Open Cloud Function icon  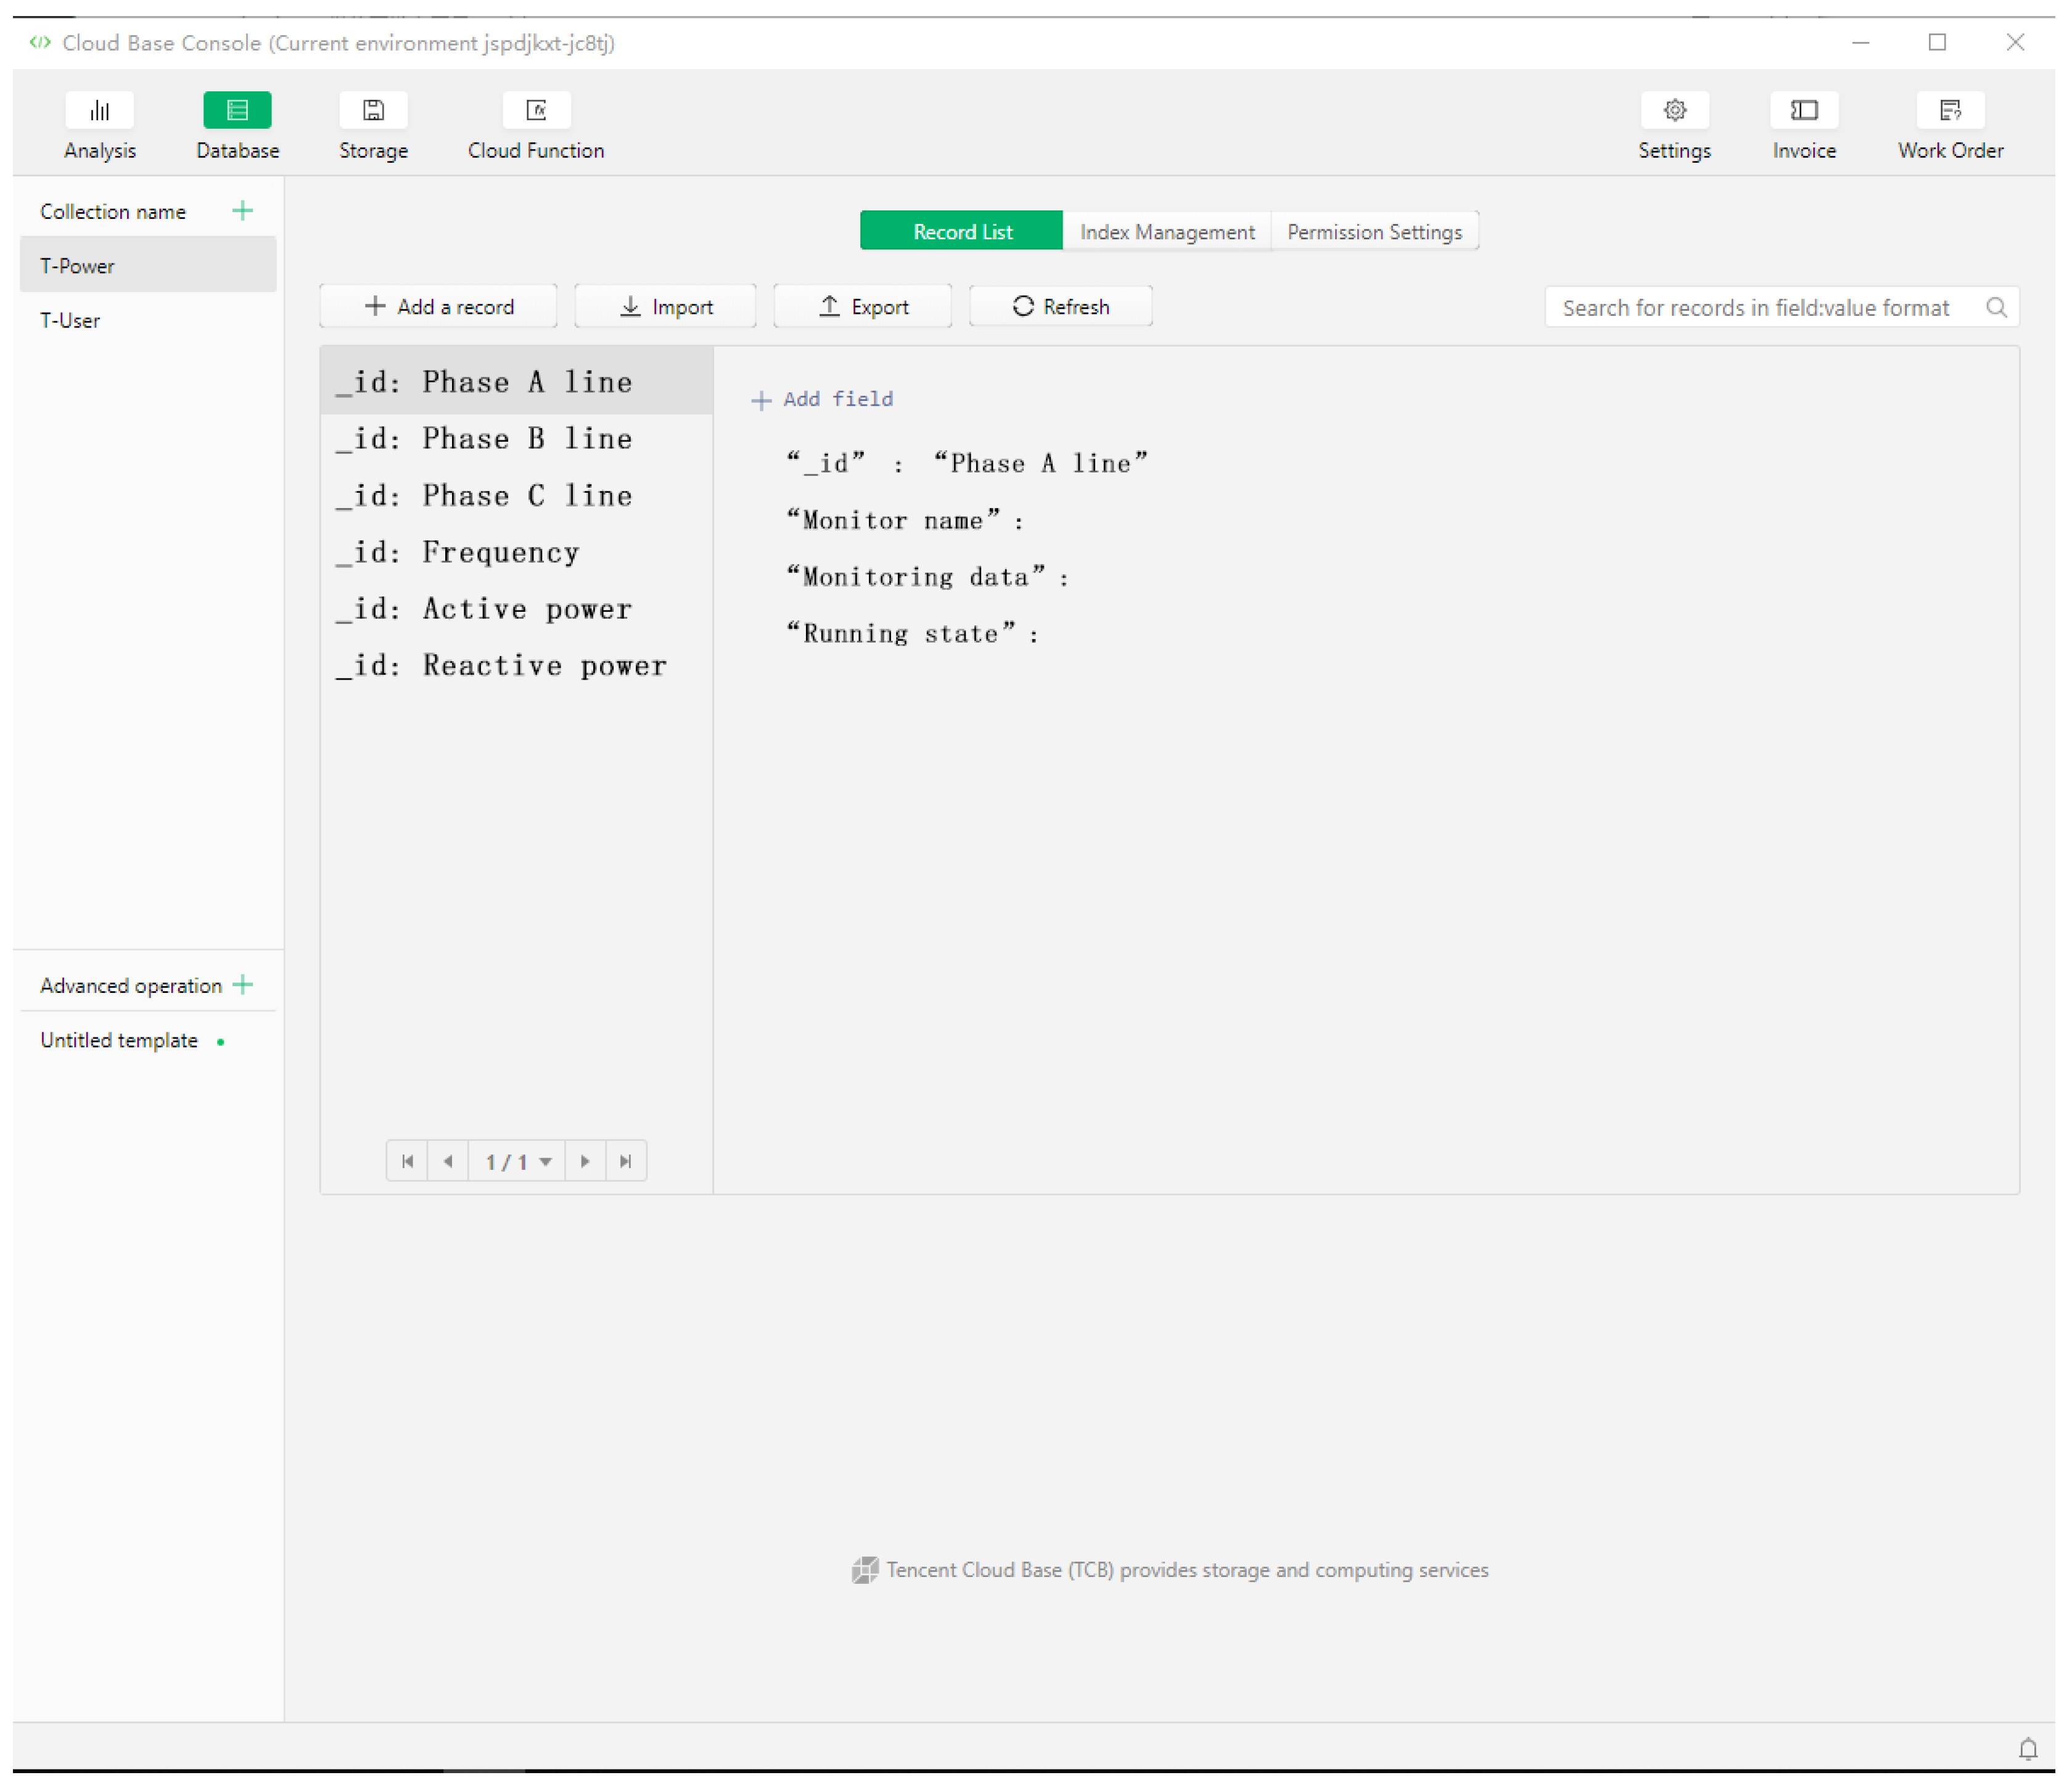(536, 110)
